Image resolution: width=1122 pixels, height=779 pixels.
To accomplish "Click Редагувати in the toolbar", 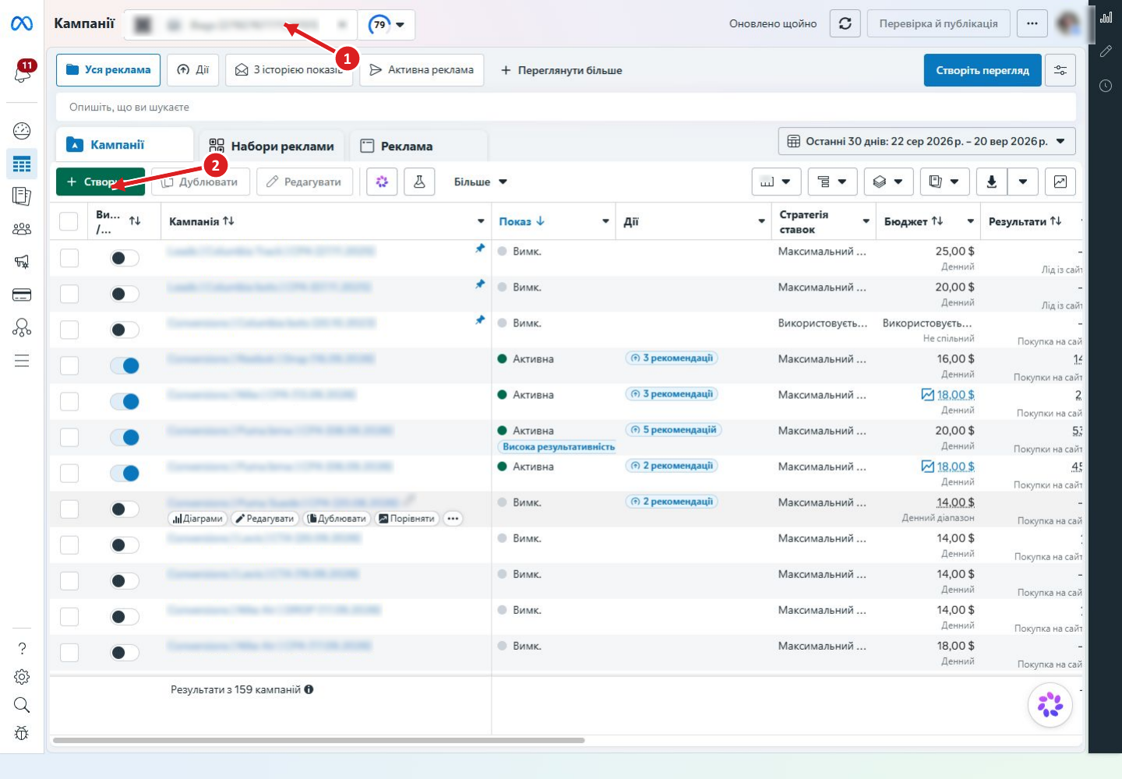I will click(x=305, y=182).
